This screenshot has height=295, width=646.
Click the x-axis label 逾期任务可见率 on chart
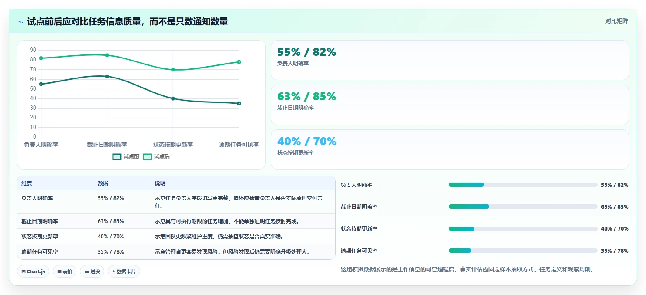pos(239,145)
